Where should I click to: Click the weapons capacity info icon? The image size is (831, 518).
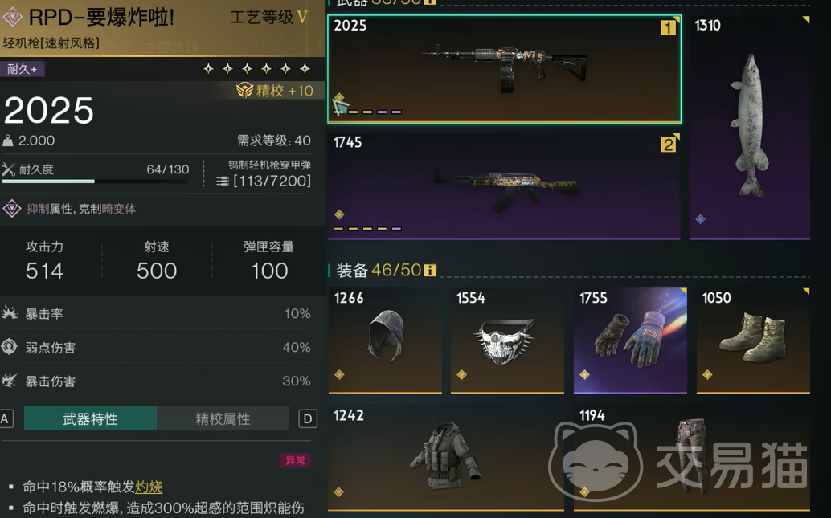click(430, 2)
